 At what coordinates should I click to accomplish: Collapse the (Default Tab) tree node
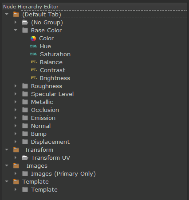[7, 14]
